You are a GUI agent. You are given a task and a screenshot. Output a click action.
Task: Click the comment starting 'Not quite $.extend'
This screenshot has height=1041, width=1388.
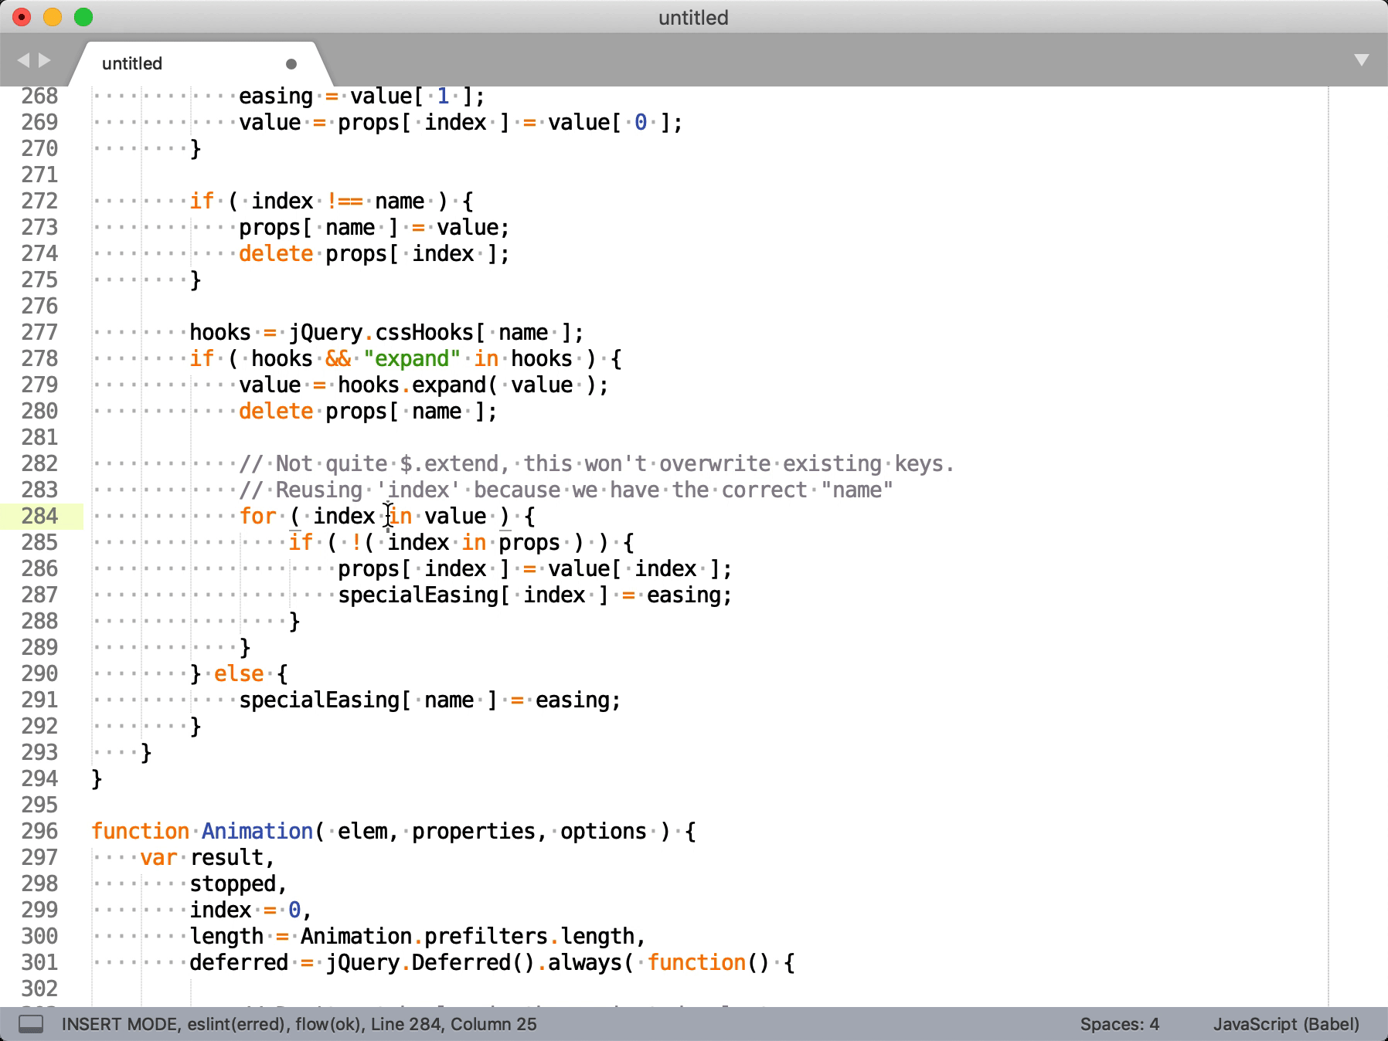597,463
